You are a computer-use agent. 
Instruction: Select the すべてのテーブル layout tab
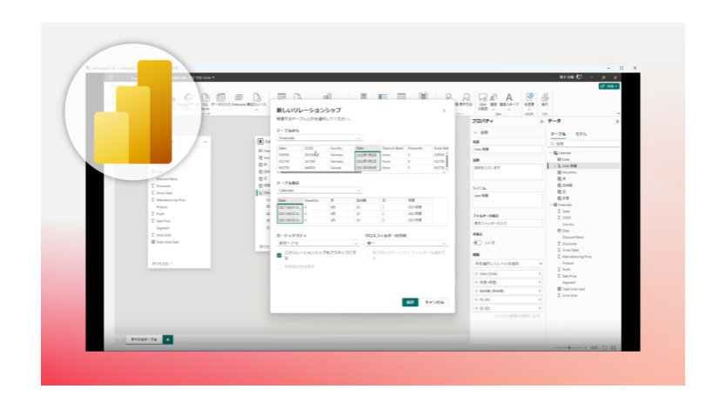coord(144,339)
